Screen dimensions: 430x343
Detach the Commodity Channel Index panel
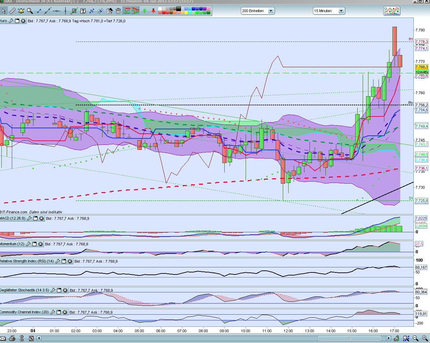pos(59,312)
